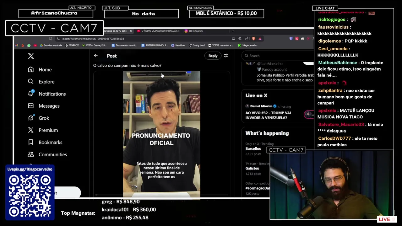Open the 1tiagocarvalho bookmark
The height and width of the screenshot is (226, 402).
[247, 45]
